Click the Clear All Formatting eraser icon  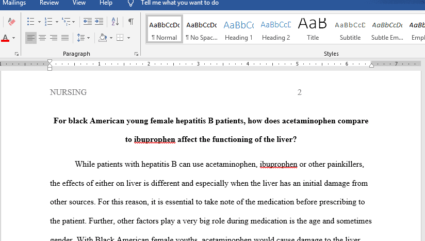click(x=12, y=22)
